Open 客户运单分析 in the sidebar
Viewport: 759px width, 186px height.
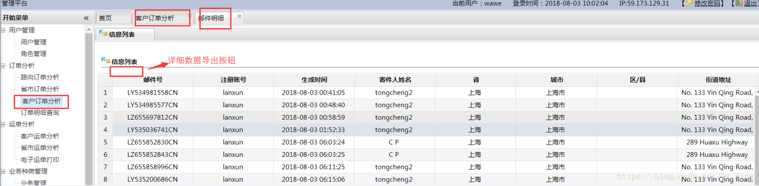click(x=40, y=136)
